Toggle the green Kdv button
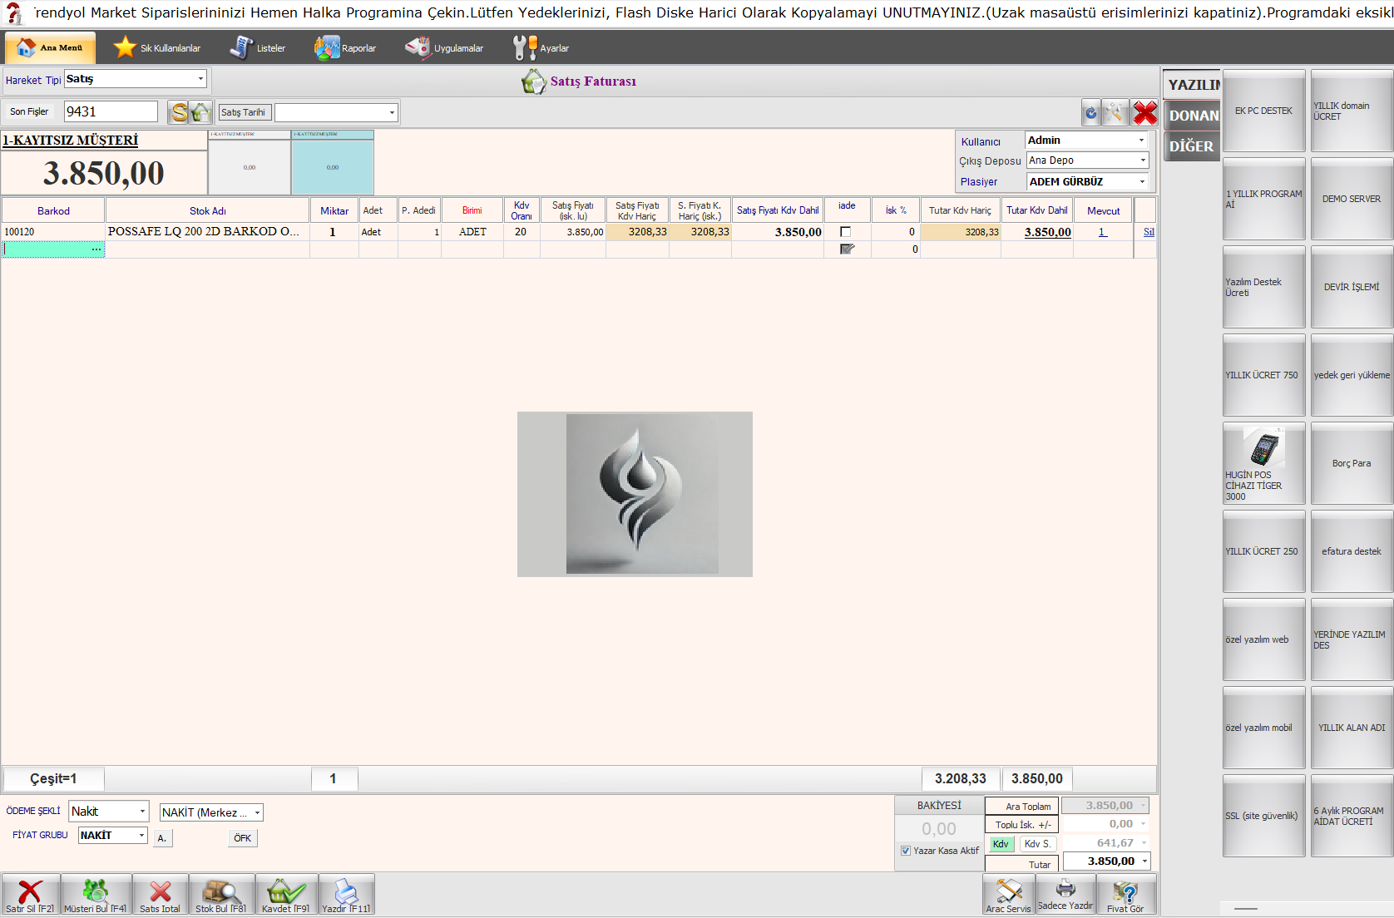 point(1001,844)
